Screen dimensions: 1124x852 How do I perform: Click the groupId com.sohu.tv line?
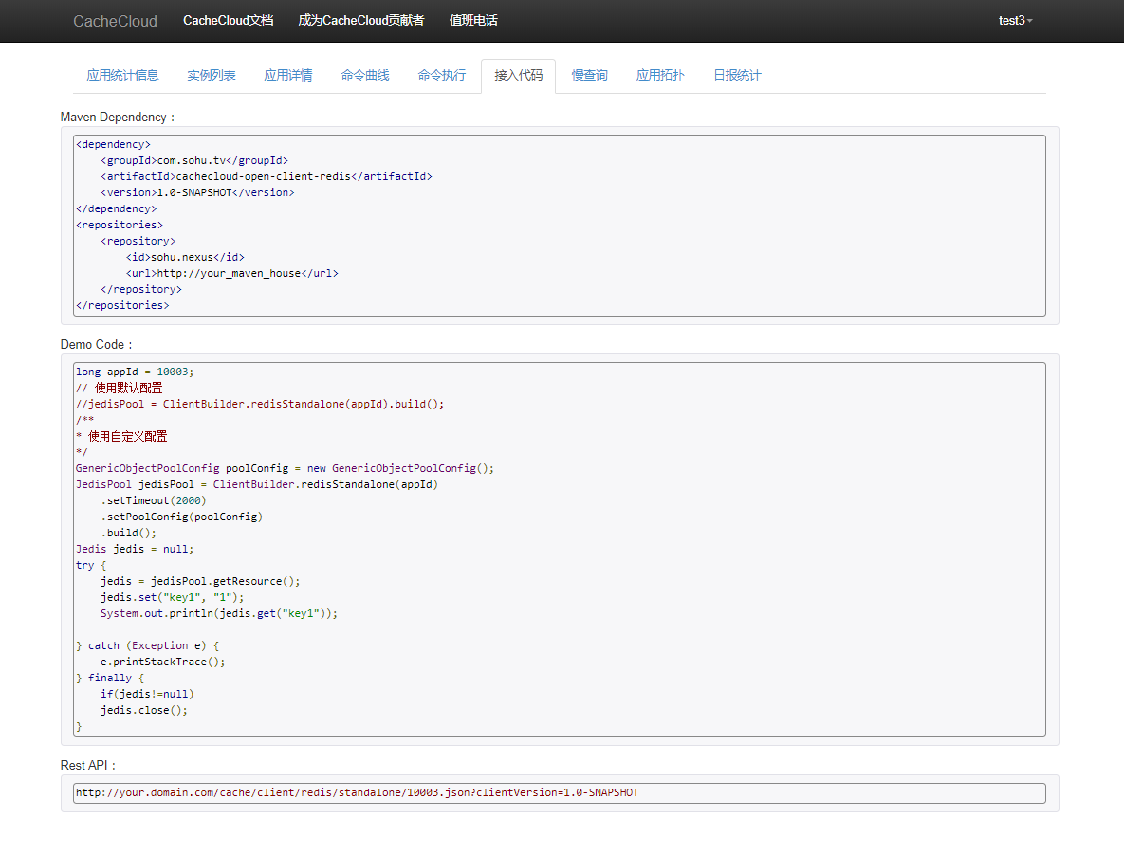(x=194, y=160)
